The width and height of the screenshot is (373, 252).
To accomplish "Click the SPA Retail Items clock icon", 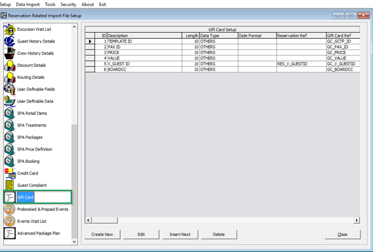I will pos(10,114).
